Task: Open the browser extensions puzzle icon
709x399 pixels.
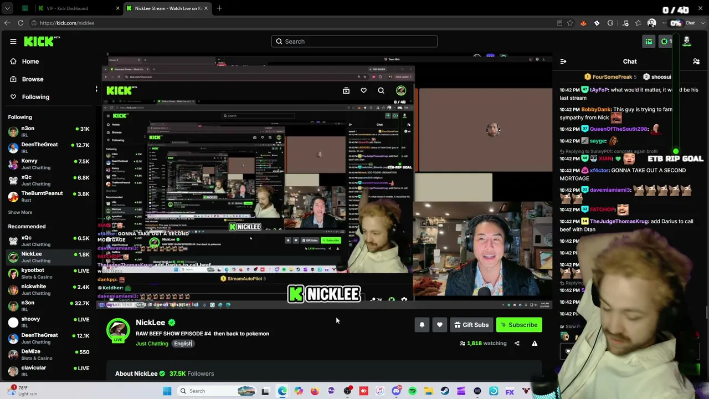Action: coord(610,23)
